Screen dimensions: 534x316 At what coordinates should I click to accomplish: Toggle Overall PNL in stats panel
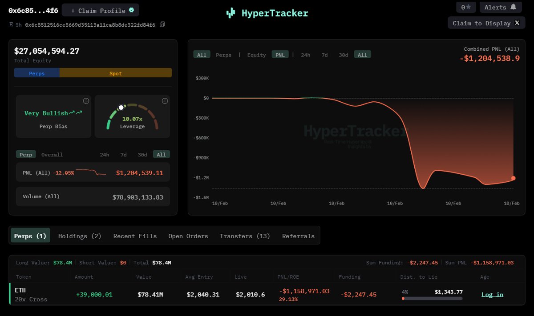click(x=52, y=155)
